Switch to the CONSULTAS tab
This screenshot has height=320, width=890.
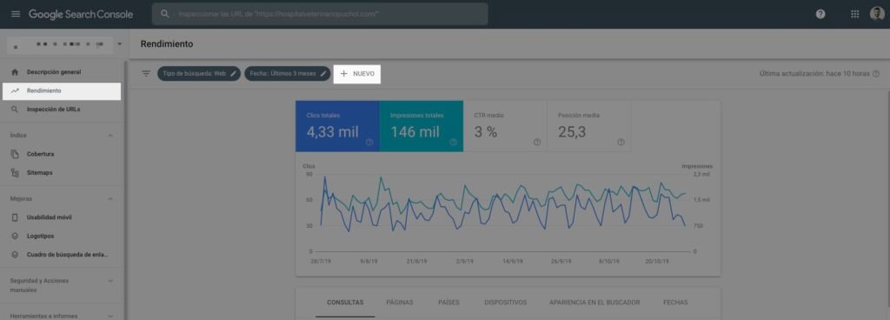tap(345, 303)
